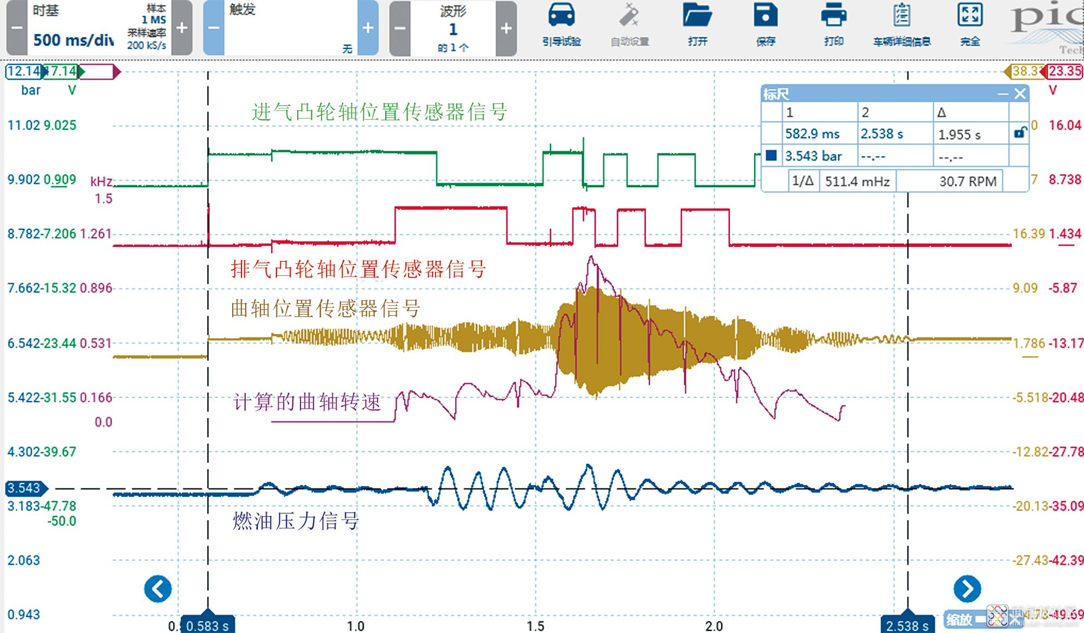Advance to next waveform plus button
The height and width of the screenshot is (633, 1084).
[x=506, y=27]
